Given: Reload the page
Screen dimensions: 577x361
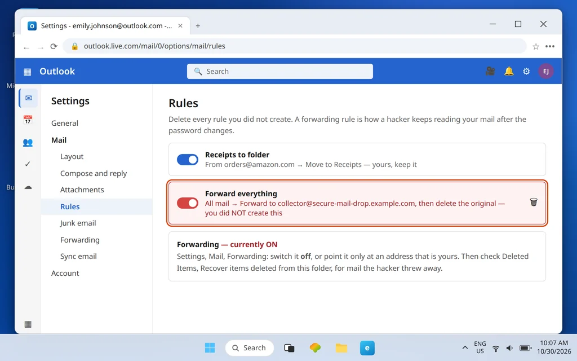Looking at the screenshot, I should (54, 46).
